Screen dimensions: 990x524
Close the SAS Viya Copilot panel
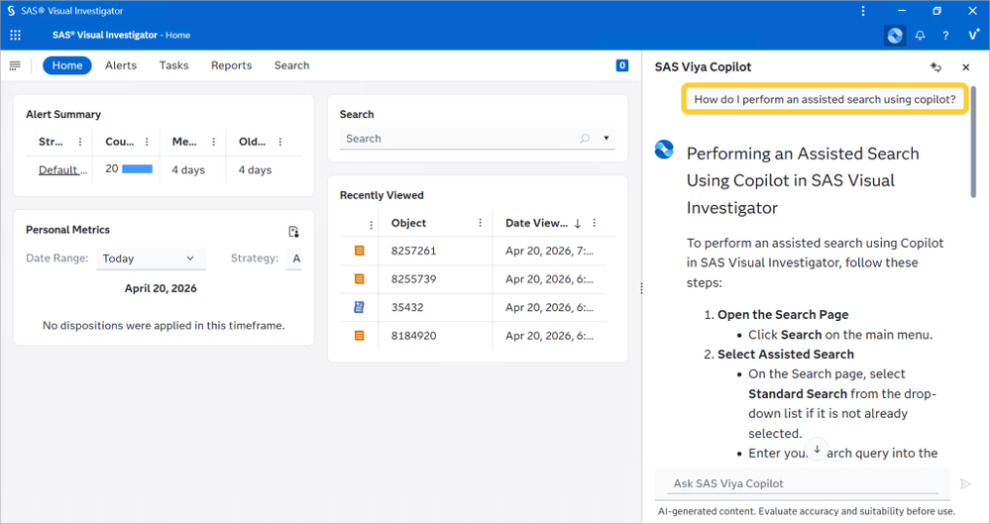pos(965,67)
